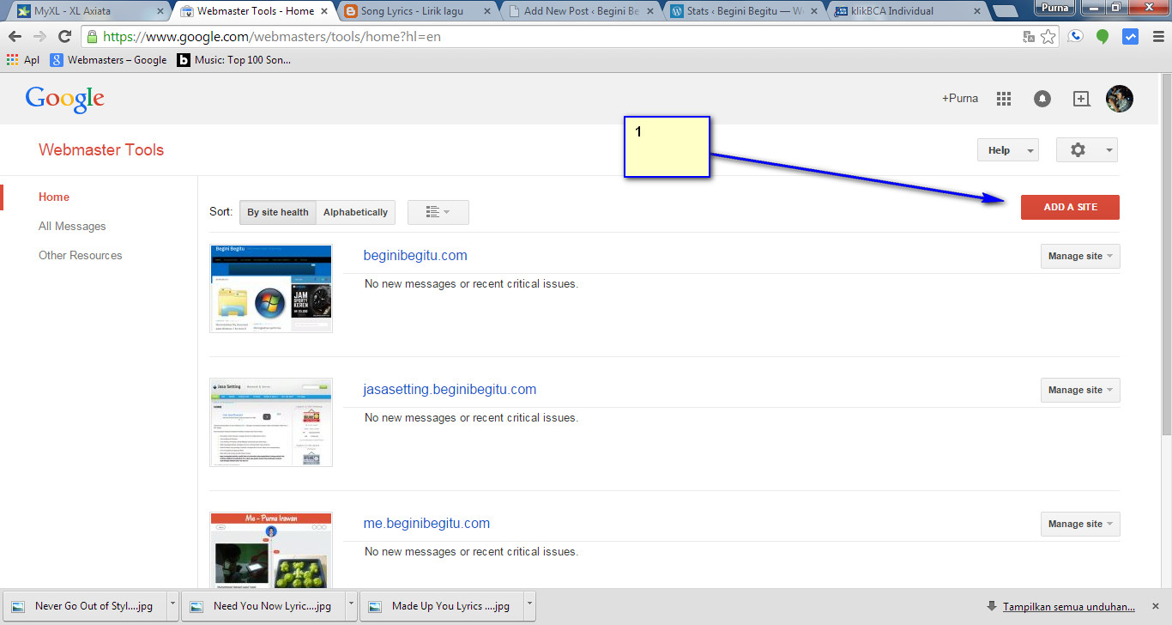Click the beginibegitu.com site thumbnail

271,288
